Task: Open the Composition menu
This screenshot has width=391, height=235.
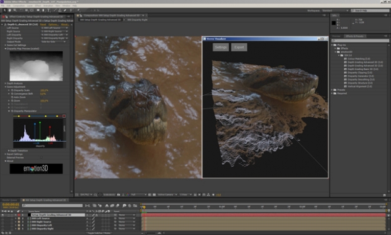Action: coord(19,6)
